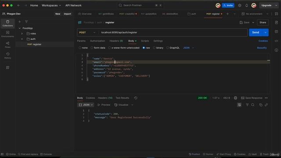281x158 pixels.
Task: Open the Test Results tab
Action: tap(122, 98)
